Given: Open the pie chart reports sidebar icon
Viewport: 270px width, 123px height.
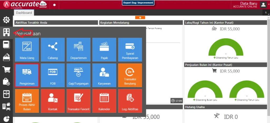Looking at the screenshot, I should [x=6, y=119].
